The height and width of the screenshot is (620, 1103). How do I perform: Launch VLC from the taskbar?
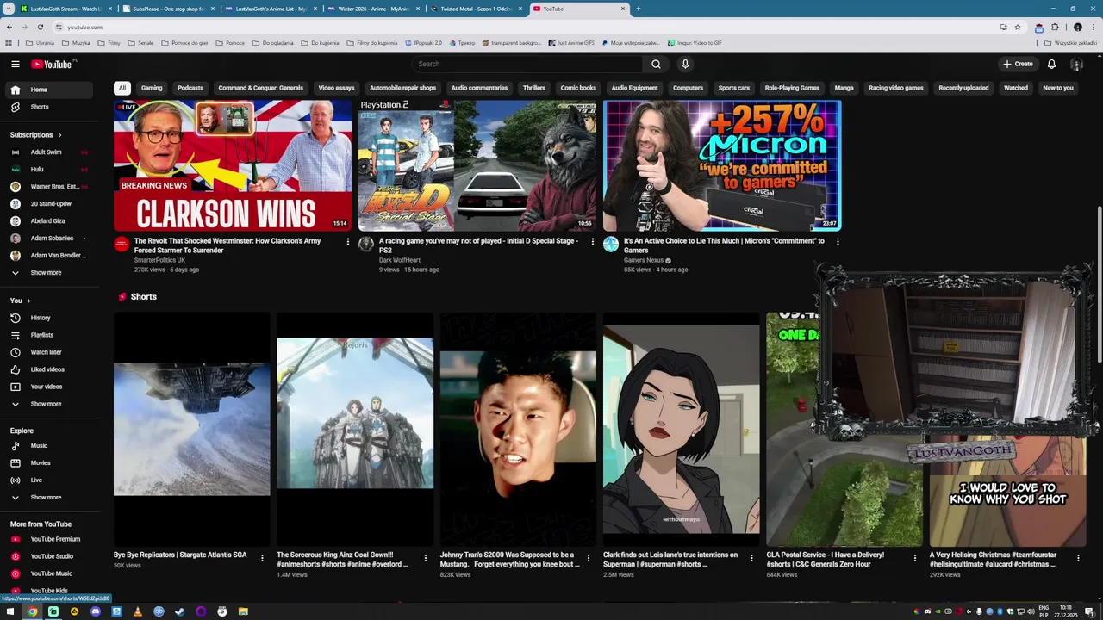point(138,611)
